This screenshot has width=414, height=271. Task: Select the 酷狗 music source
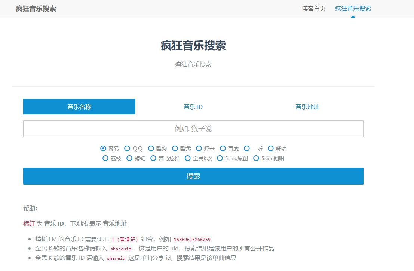151,149
